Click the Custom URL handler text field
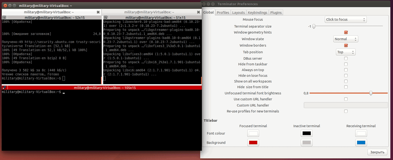The width and height of the screenshot is (393, 160). pos(346,105)
